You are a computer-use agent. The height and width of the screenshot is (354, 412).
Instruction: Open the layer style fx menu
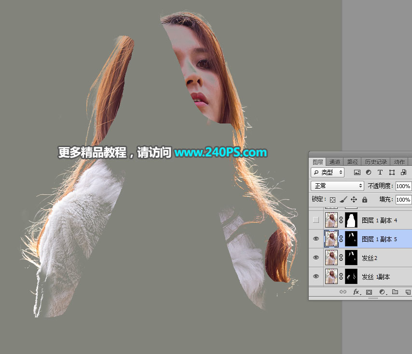point(357,292)
